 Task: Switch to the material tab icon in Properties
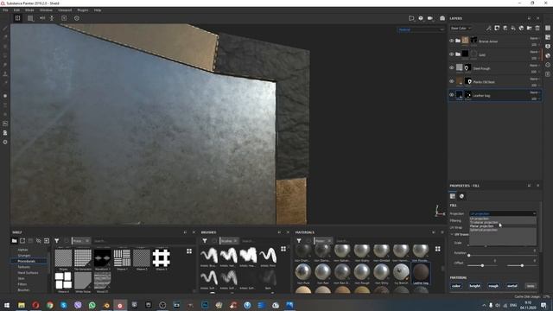[x=461, y=196]
